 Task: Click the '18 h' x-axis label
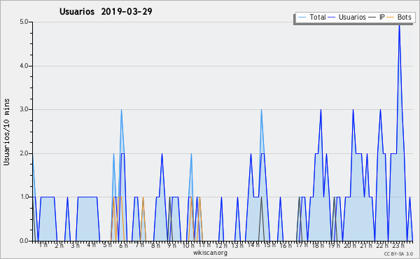318,245
